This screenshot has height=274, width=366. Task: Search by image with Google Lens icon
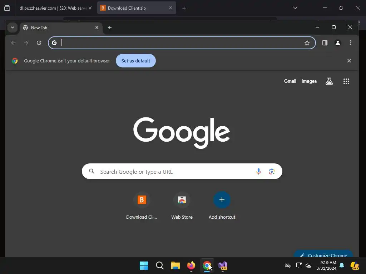[x=272, y=172]
